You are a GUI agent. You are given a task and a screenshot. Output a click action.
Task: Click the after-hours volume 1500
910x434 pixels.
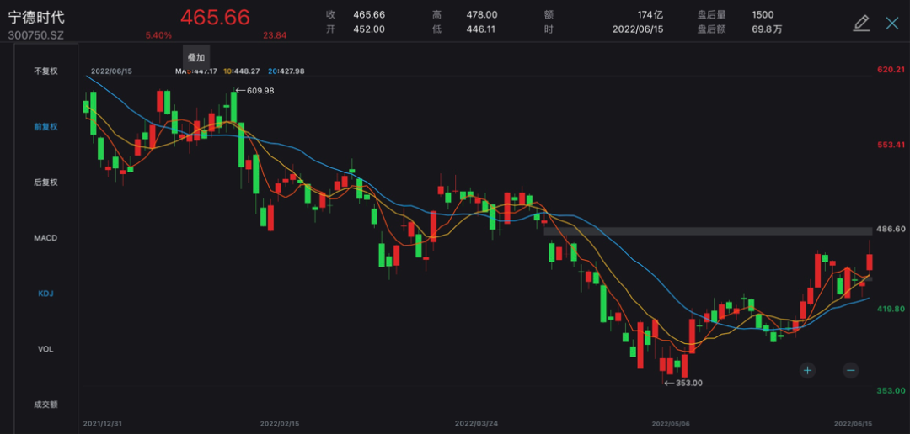click(x=763, y=15)
